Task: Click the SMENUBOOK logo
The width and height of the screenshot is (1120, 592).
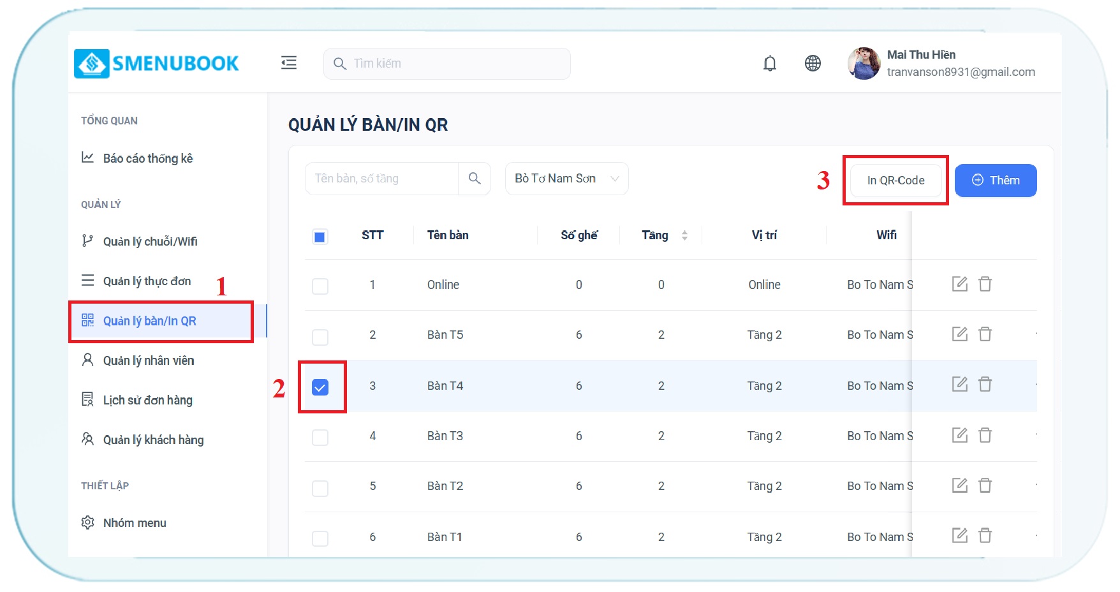Action: (x=156, y=63)
